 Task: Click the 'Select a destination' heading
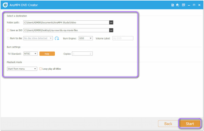coord(17,16)
